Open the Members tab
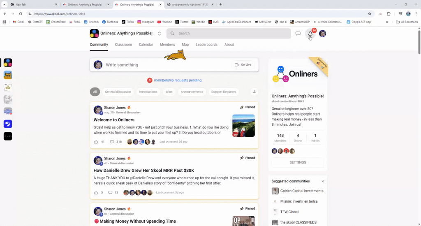Screen dimensions: 421x226 [x=167, y=44]
